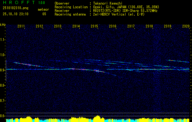Click the 2318 time marker
This screenshot has height=122, width=192.
click(149, 26)
